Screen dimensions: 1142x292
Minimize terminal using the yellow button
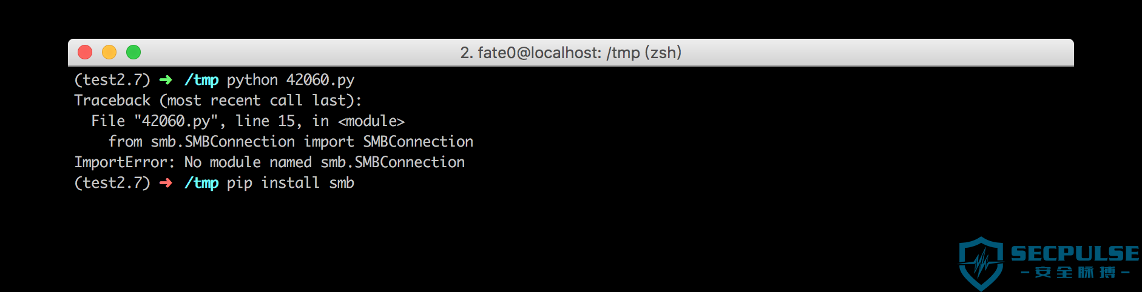109,53
